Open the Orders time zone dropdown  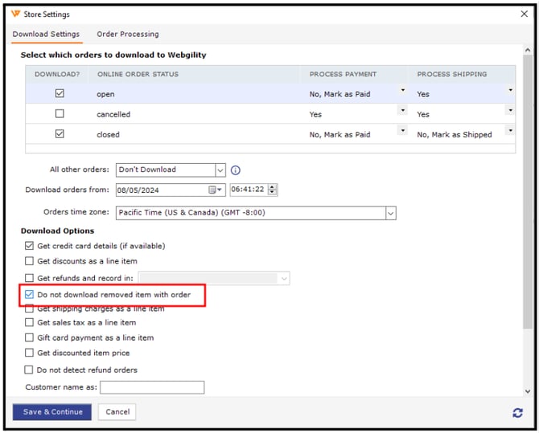tap(390, 213)
